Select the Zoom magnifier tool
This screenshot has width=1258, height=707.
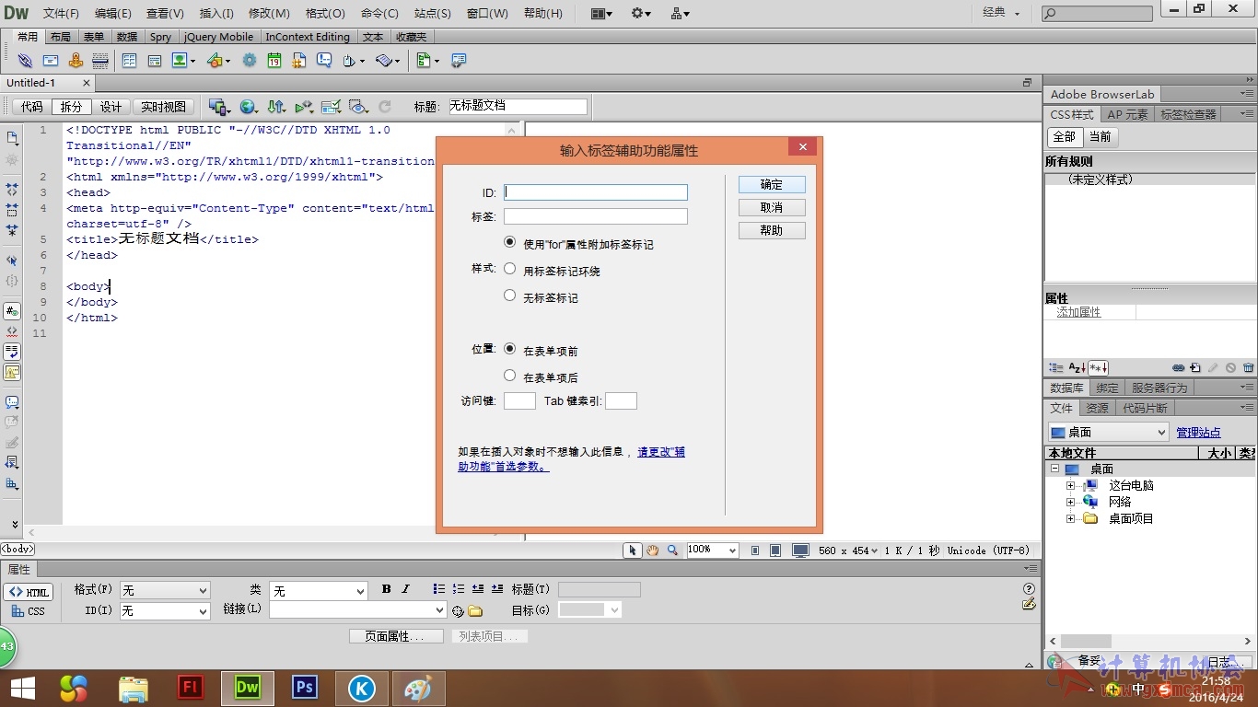pyautogui.click(x=672, y=550)
